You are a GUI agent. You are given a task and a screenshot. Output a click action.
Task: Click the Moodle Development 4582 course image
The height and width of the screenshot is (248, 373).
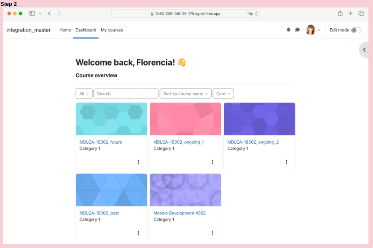point(185,190)
